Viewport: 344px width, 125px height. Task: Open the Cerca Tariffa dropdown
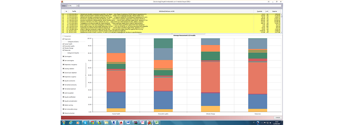coord(77,6)
